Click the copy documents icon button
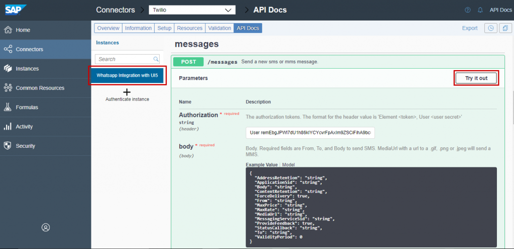This screenshot has width=514, height=249. 505,28
